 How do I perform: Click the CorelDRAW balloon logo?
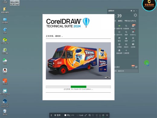[86, 22]
